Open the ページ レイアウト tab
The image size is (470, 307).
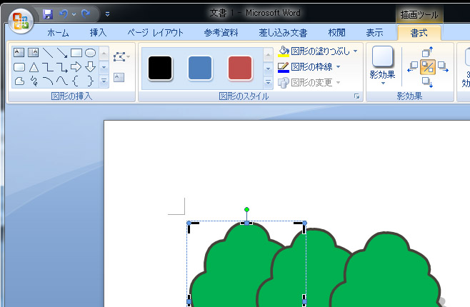(155, 33)
